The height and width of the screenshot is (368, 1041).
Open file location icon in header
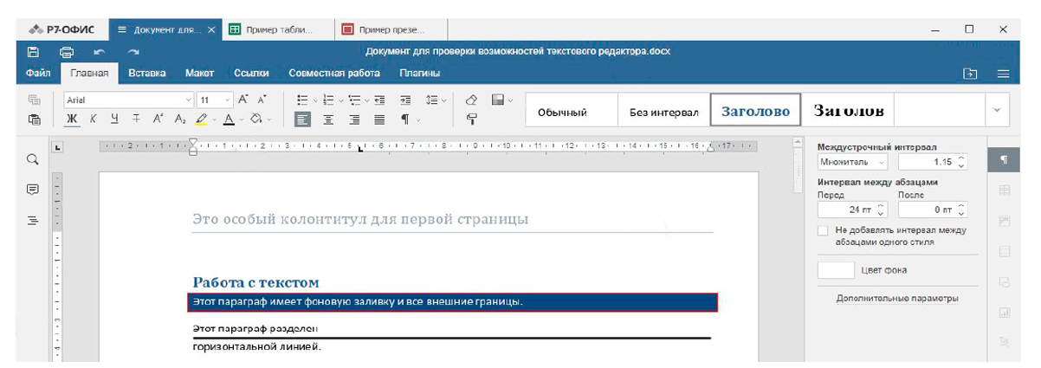point(971,74)
